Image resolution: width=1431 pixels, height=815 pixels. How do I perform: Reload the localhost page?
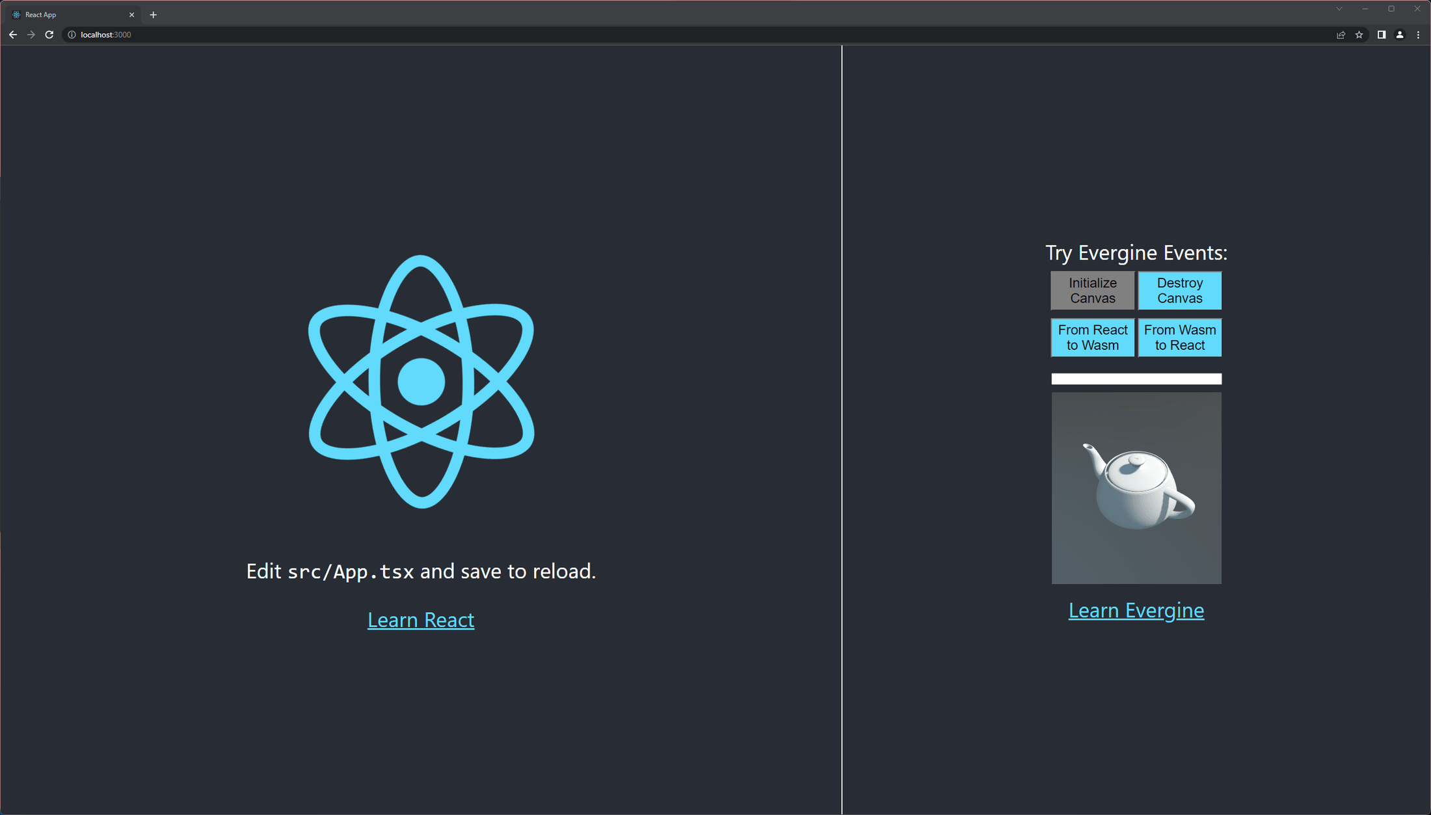pos(49,34)
